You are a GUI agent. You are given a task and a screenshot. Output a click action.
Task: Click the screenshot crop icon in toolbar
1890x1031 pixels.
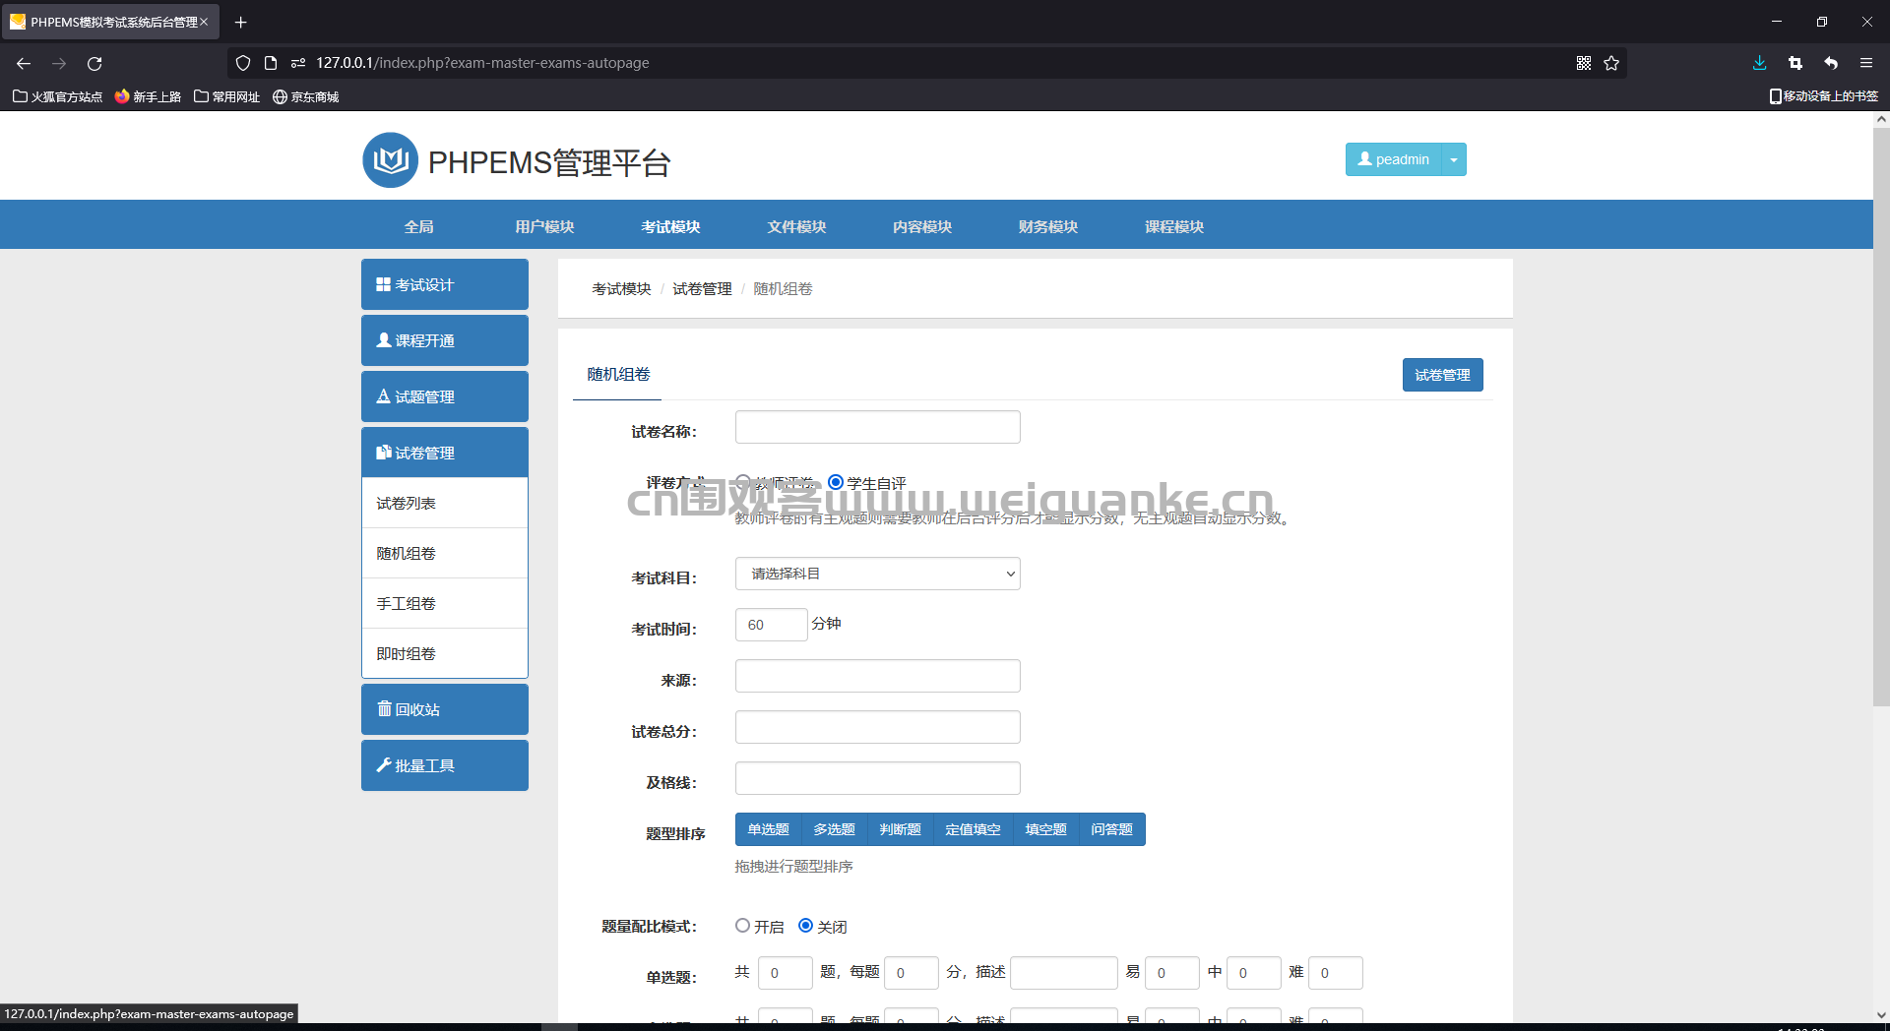(1795, 63)
